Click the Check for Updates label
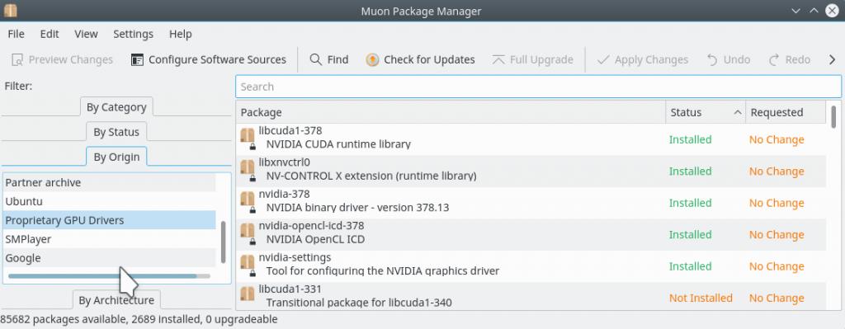845x329 pixels. pos(429,59)
